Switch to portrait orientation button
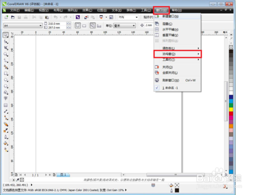The image size is (256, 195). pyautogui.click(x=78, y=26)
